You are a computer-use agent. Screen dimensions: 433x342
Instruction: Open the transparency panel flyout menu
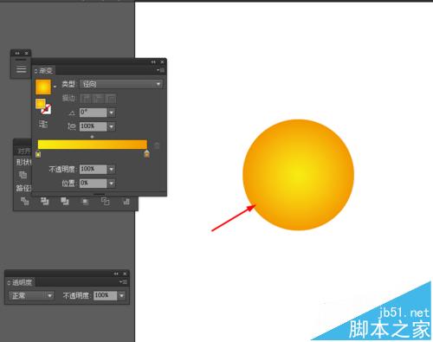point(124,281)
